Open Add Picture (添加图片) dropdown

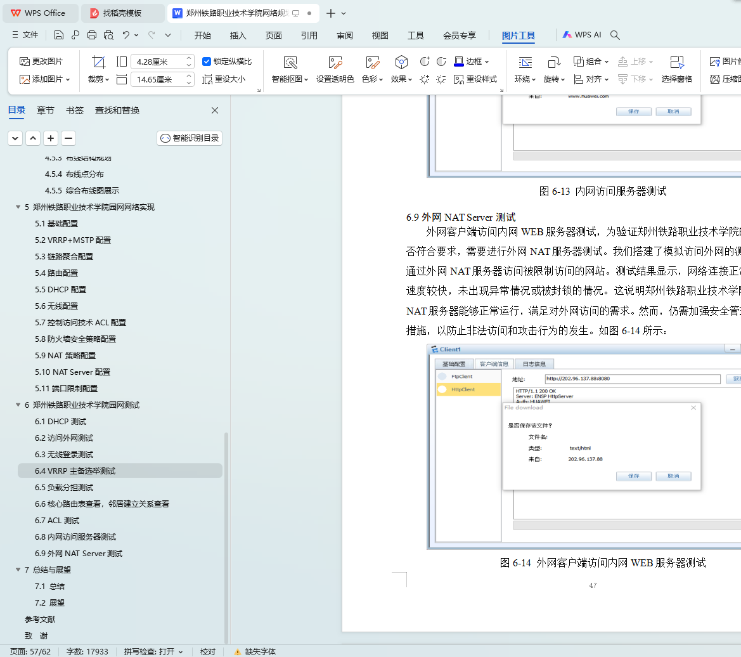point(45,79)
